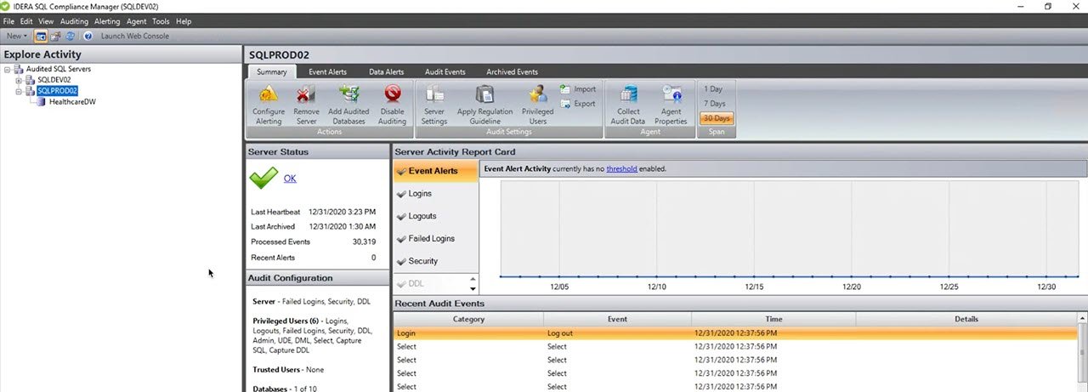
Task: Sort by the Event column header
Action: (x=618, y=319)
